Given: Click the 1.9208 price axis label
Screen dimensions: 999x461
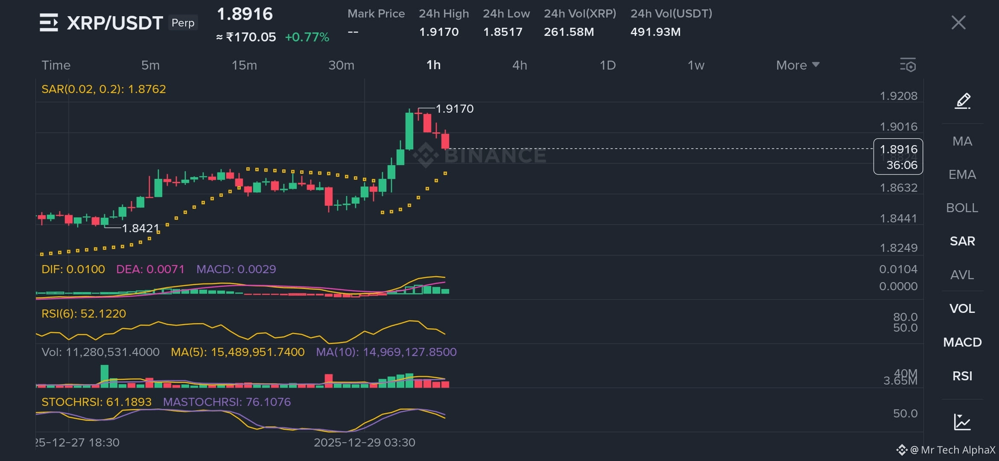Looking at the screenshot, I should (x=898, y=96).
